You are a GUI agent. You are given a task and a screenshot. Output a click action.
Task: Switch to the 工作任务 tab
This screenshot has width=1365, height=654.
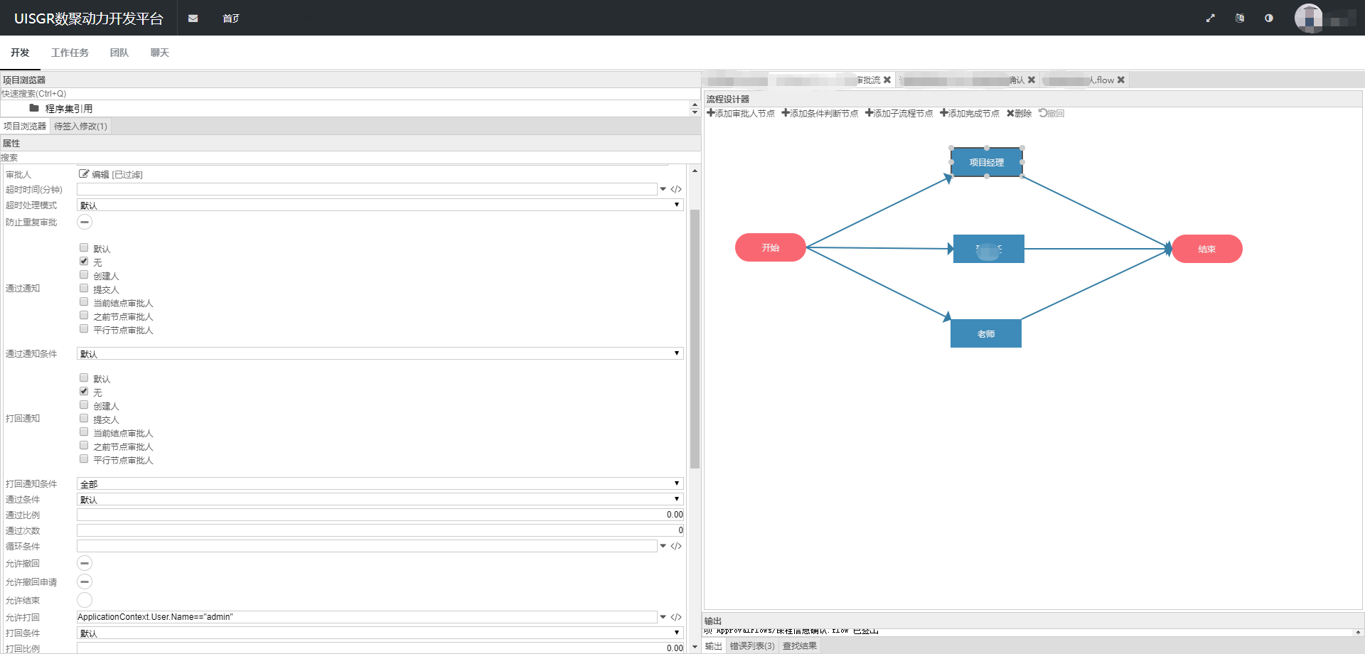[x=70, y=53]
